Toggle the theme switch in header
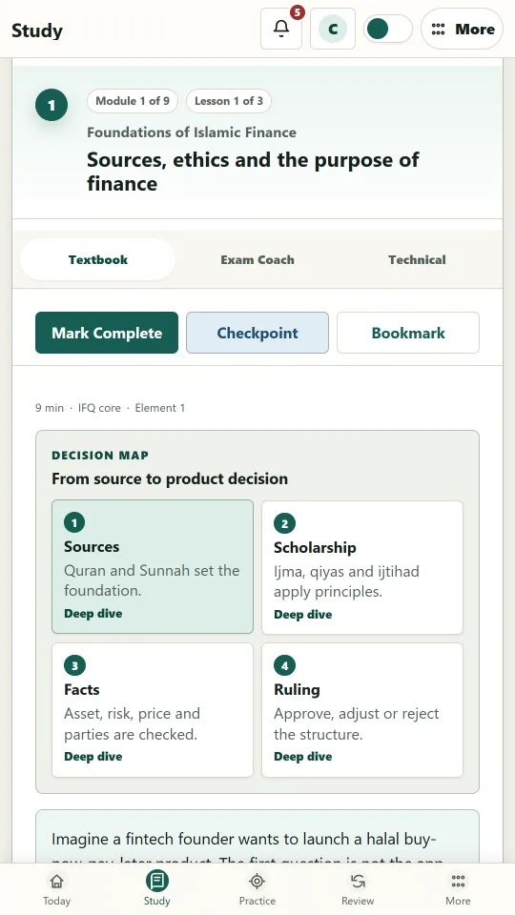The width and height of the screenshot is (515, 915). [x=388, y=29]
